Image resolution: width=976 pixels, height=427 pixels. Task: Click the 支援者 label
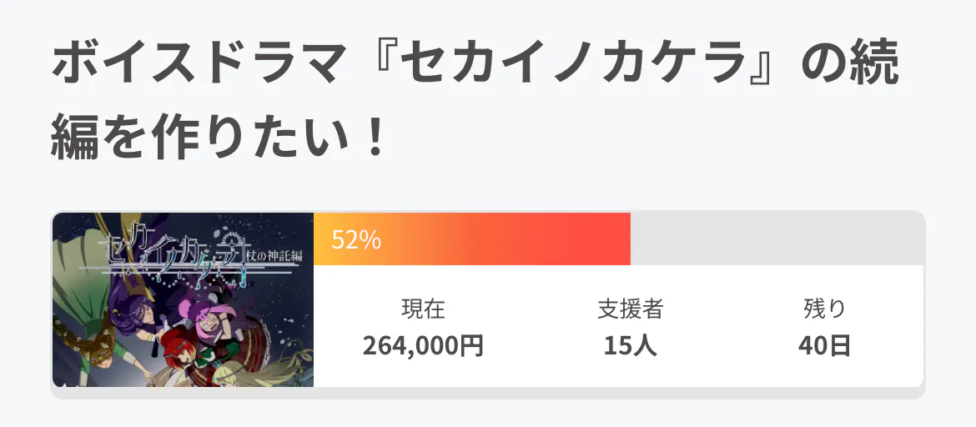pyautogui.click(x=630, y=309)
